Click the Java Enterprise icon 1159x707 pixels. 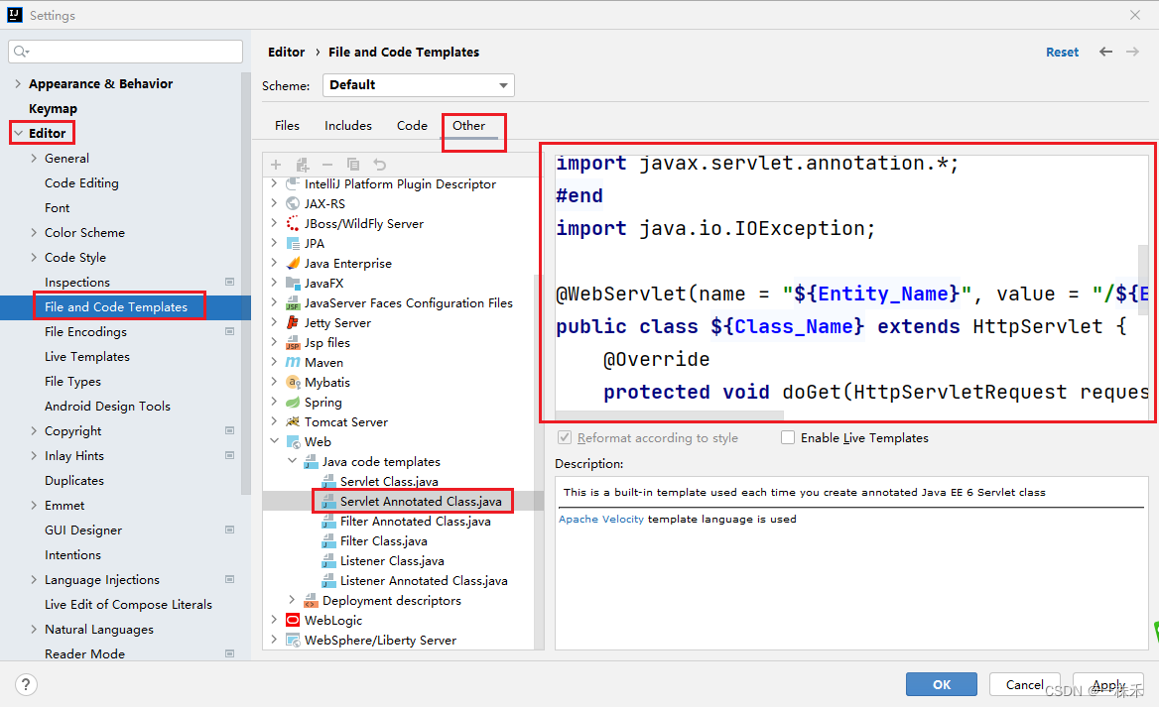click(x=293, y=263)
